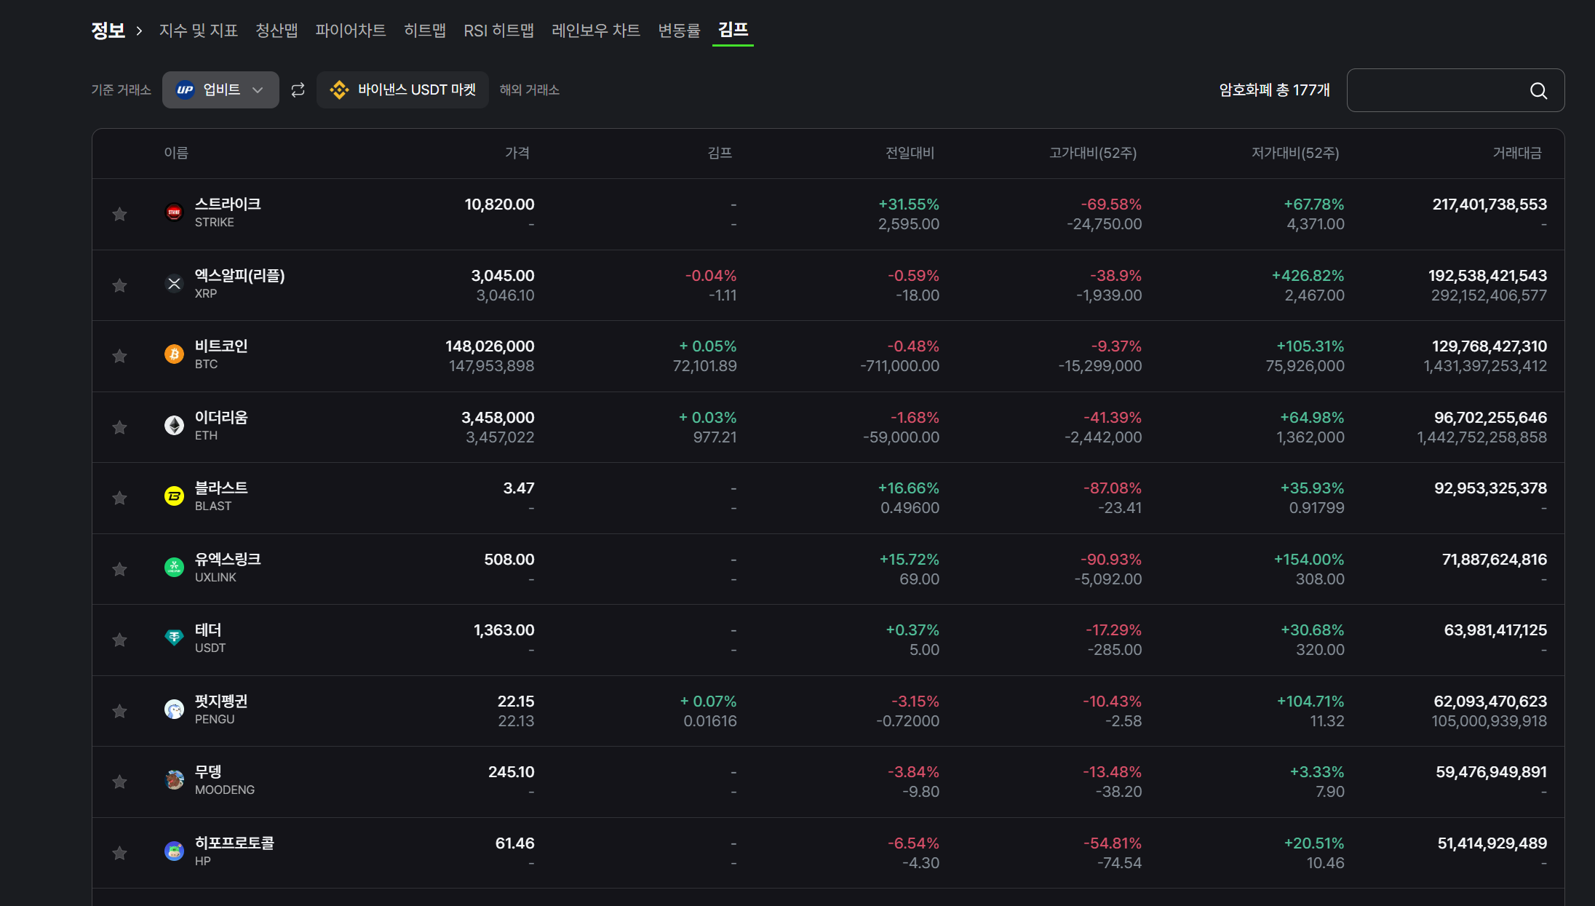Click the Tether USDT logo

(174, 638)
